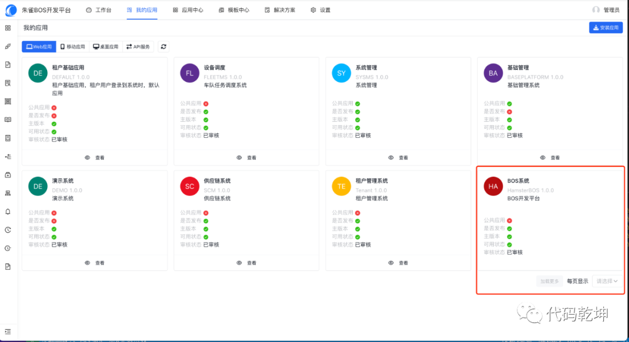The height and width of the screenshot is (342, 629).
Task: Click the 系统管理 card title
Action: tap(366, 67)
